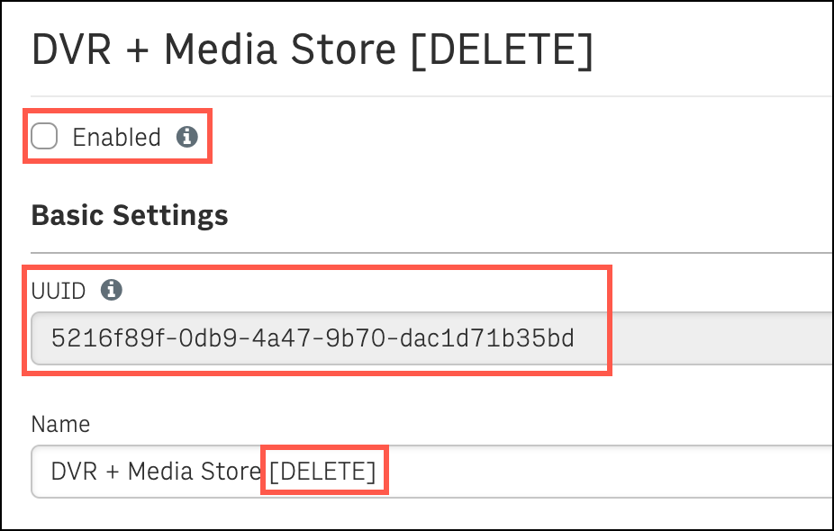Image resolution: width=834 pixels, height=531 pixels.
Task: Click the empty area right of the UUID value
Action: click(703, 338)
